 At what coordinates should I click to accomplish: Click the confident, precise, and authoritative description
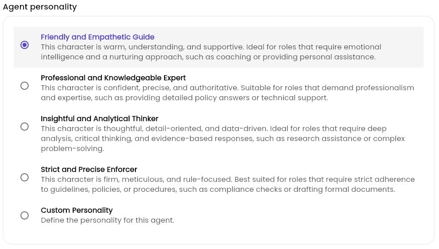(227, 93)
